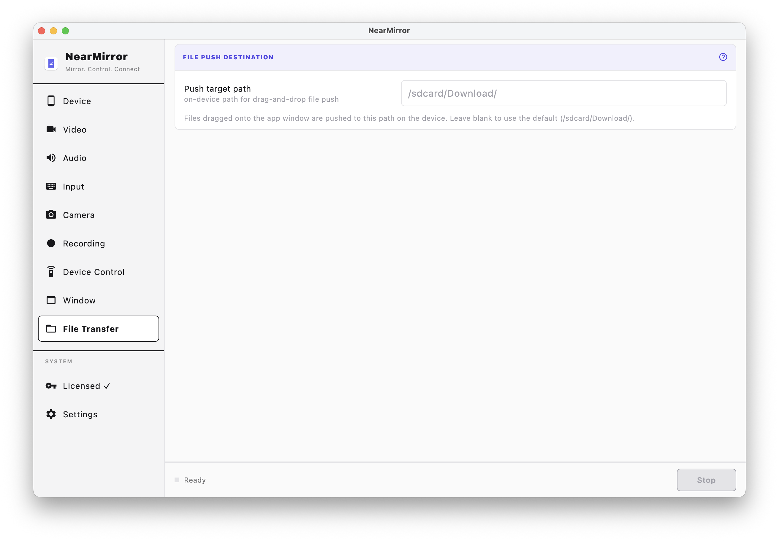This screenshot has height=541, width=779.
Task: Click the Settings gear icon
Action: [51, 414]
